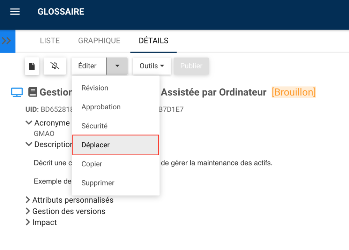The width and height of the screenshot is (349, 250).
Task: Expand the Impact section
Action: [x=28, y=222]
